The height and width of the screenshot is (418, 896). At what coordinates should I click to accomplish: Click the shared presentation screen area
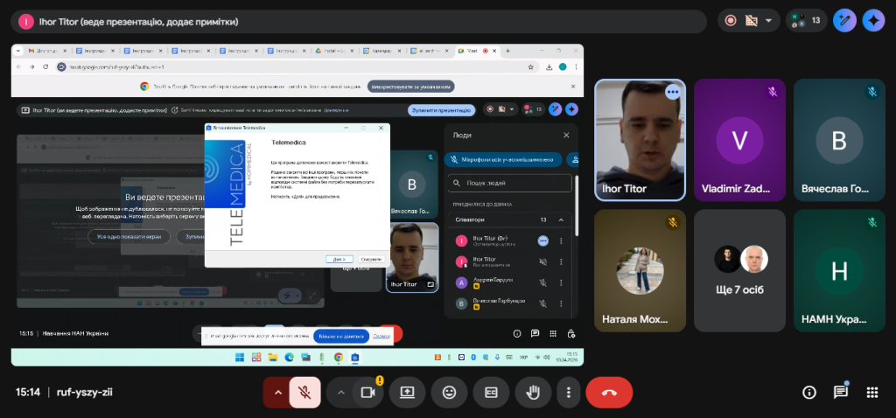pos(297,205)
